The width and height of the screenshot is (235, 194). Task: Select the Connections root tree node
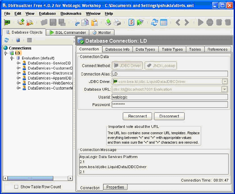coord(20,48)
